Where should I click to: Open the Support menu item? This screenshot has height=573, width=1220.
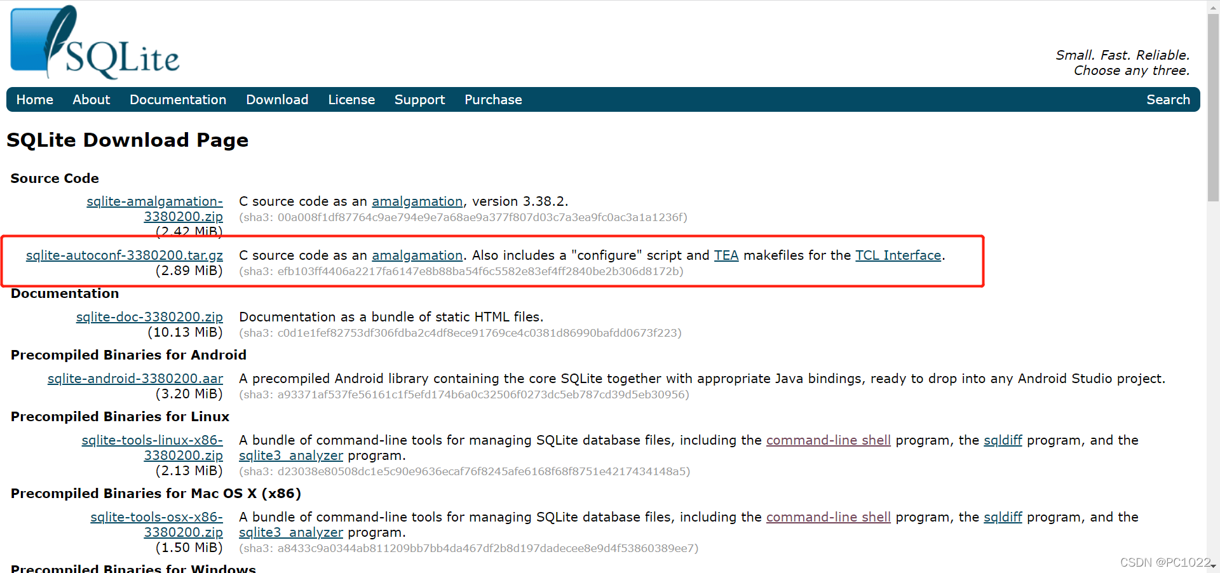click(419, 100)
